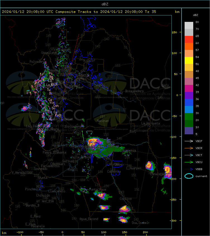
Task: Pick the bright green swatch in dBZ scale
Action: point(189,116)
